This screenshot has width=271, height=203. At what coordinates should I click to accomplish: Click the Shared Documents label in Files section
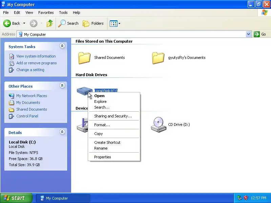coord(109,58)
